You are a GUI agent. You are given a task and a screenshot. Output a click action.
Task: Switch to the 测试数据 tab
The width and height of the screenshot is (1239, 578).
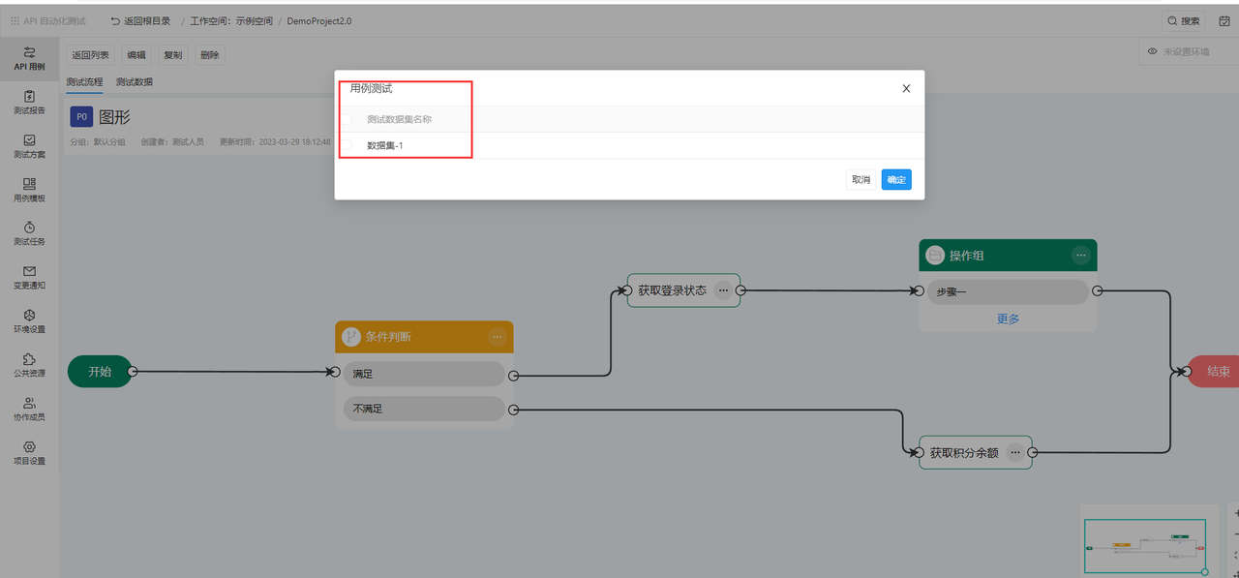134,82
